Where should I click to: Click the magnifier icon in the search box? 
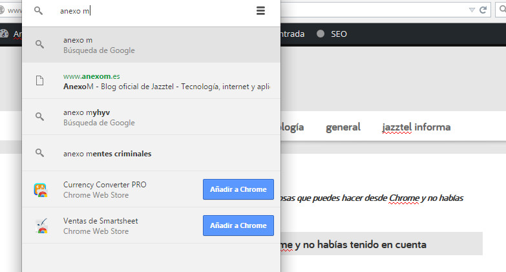tap(38, 10)
